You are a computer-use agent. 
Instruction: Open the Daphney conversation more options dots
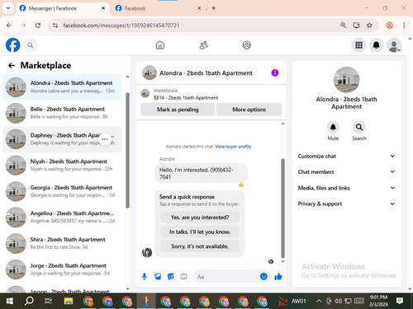coord(105,139)
